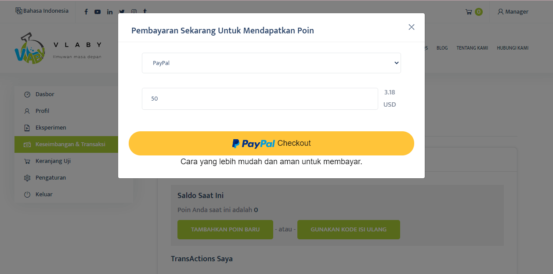Select the Pengaturan gear icon
This screenshot has width=553, height=274.
pos(26,177)
